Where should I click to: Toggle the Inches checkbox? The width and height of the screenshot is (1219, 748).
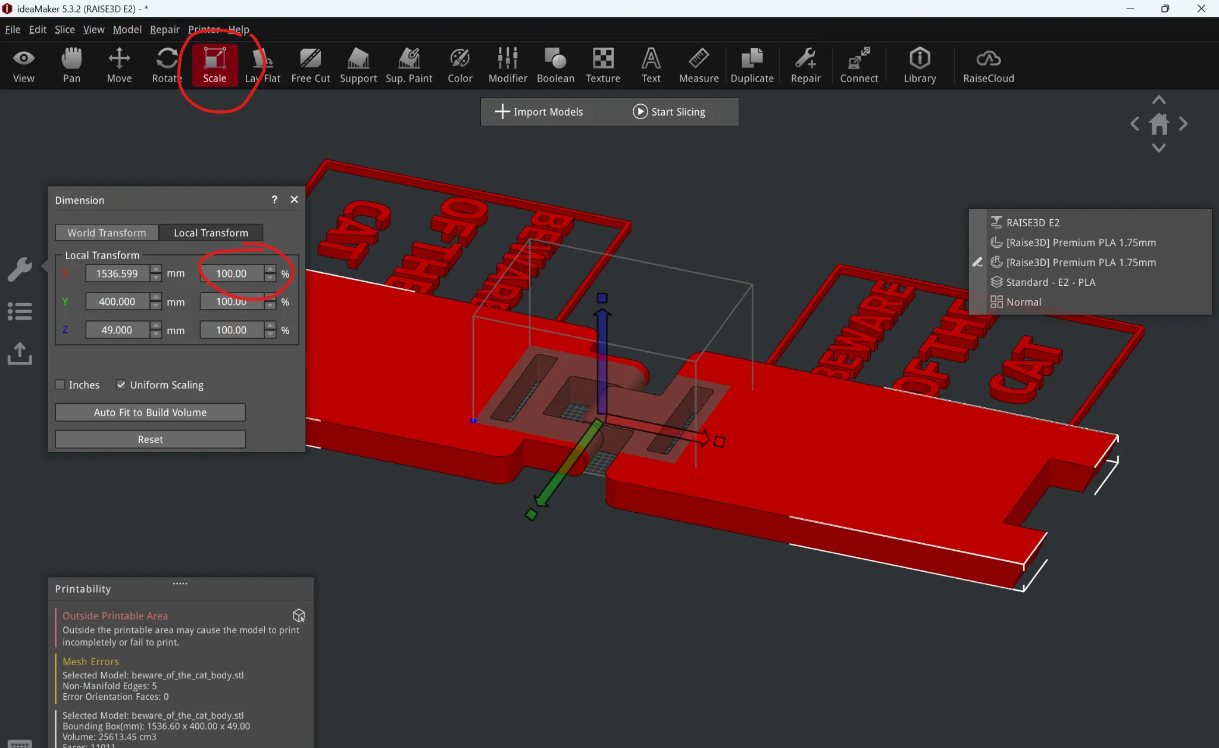60,385
